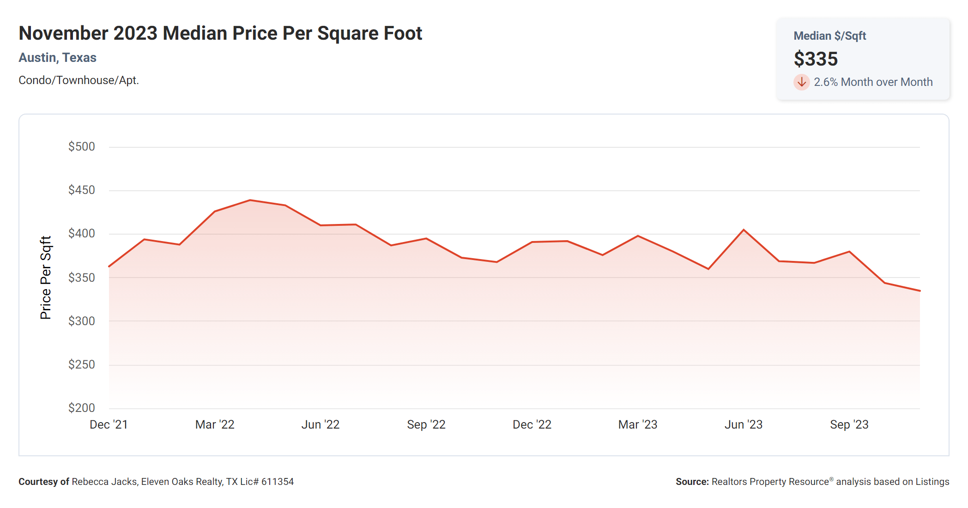
Task: Toggle the Condo/Townhouse/Apt. property filter
Action: [x=79, y=80]
